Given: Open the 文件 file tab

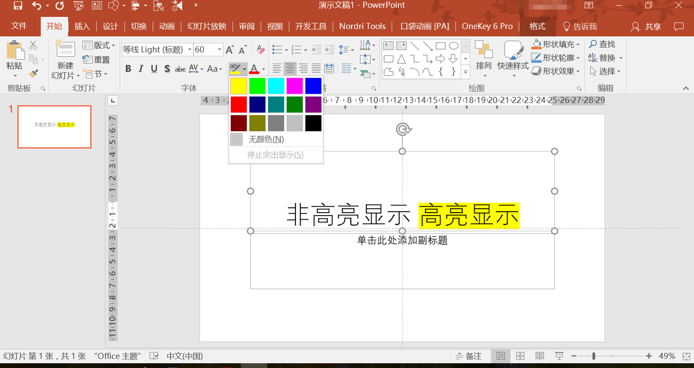Looking at the screenshot, I should (x=19, y=26).
